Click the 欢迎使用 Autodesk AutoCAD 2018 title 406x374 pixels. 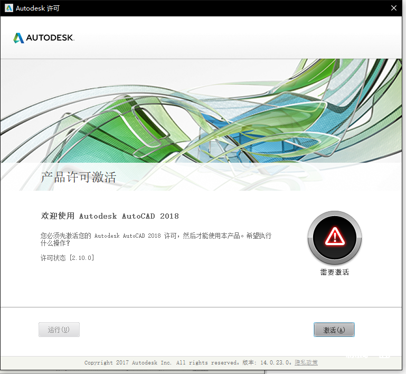pyautogui.click(x=110, y=216)
